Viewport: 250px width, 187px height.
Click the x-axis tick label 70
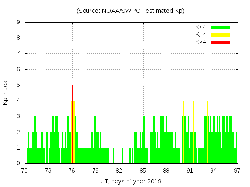pos(25,171)
